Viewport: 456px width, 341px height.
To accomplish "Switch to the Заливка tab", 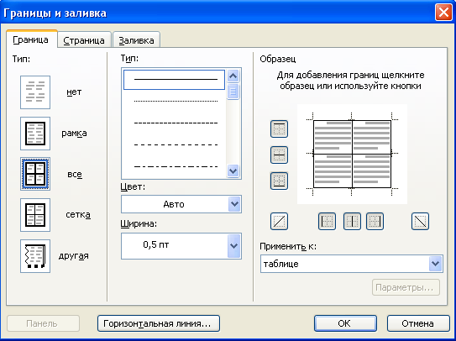I will click(x=136, y=40).
